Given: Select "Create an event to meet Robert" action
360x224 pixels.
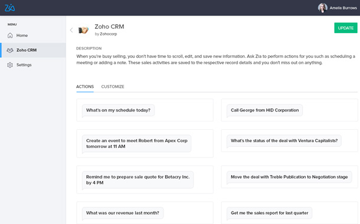Looking at the screenshot, I should click(136, 143).
